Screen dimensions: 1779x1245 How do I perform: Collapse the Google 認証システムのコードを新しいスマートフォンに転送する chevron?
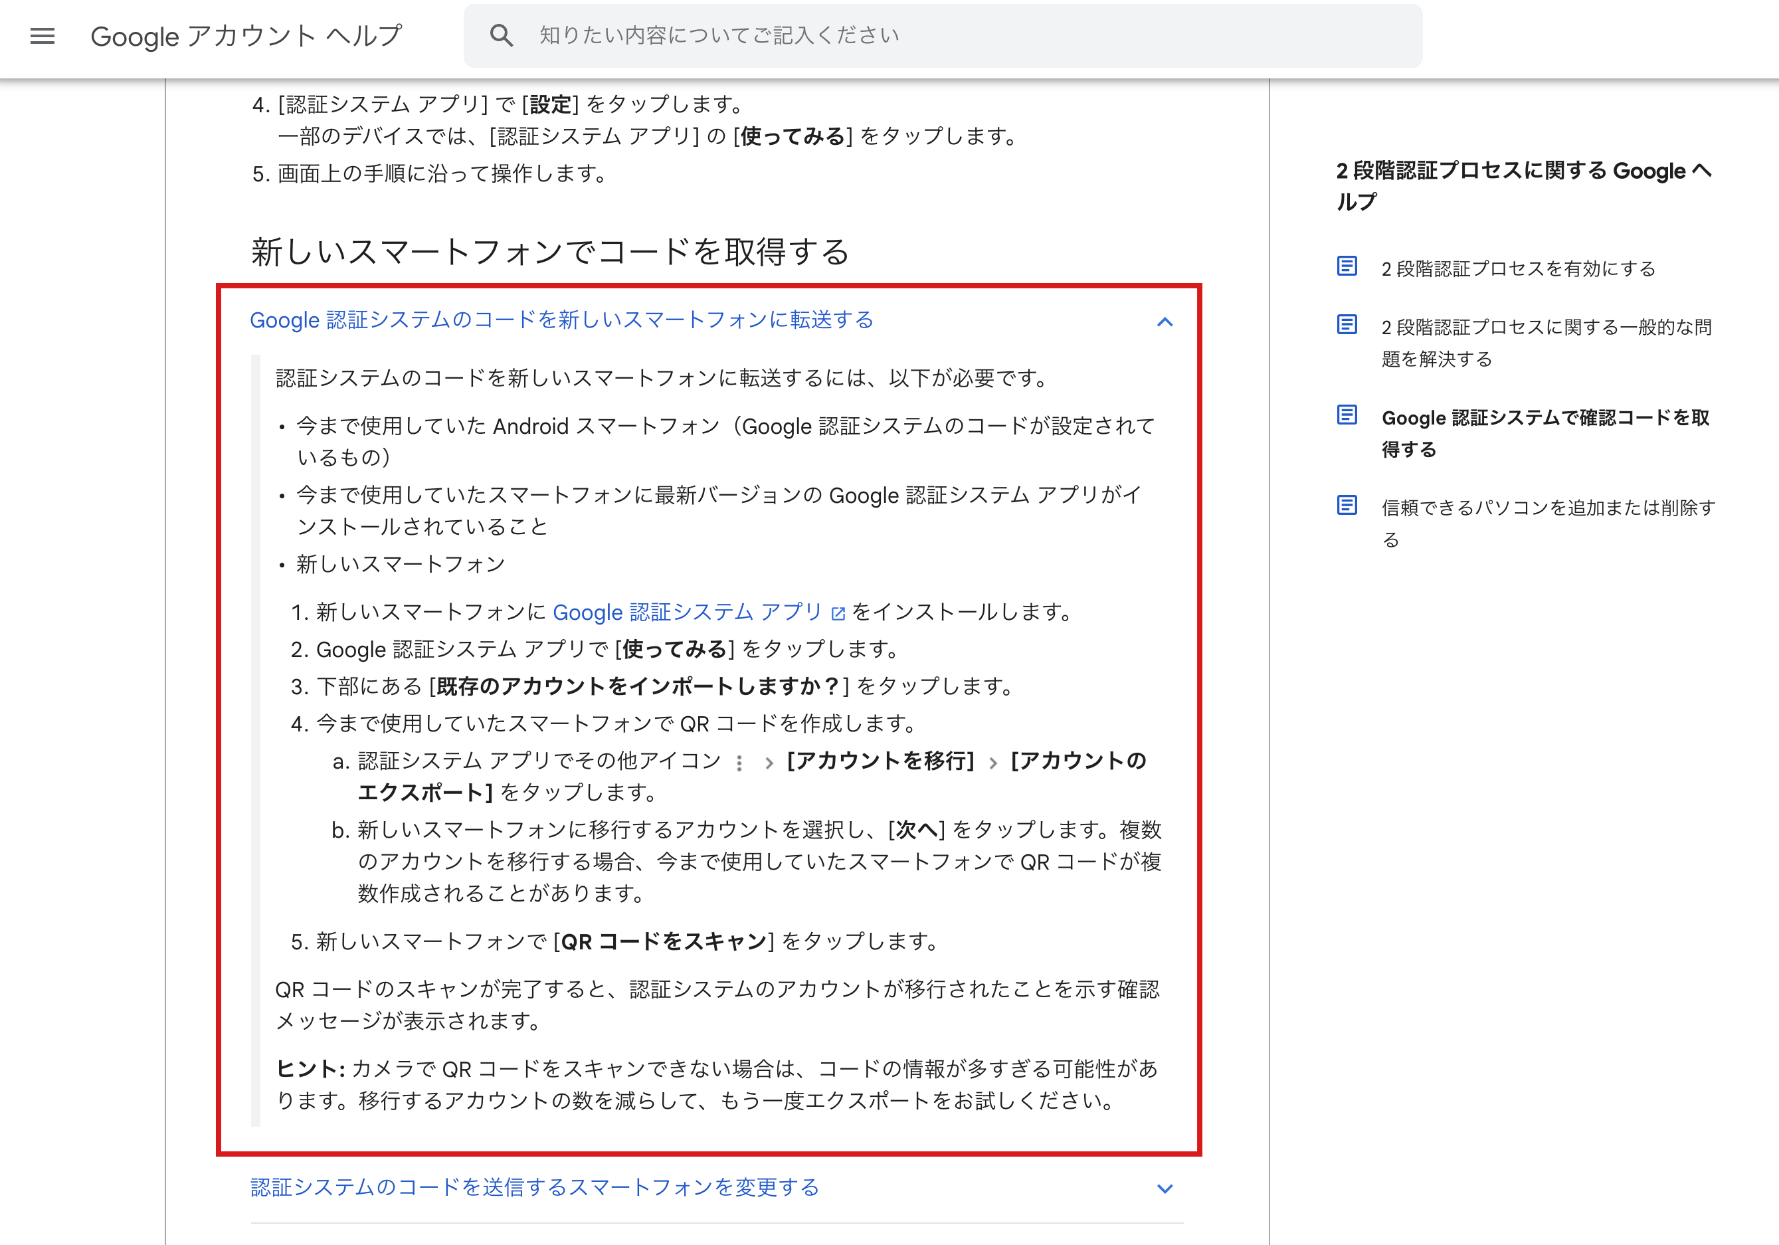(x=1165, y=322)
